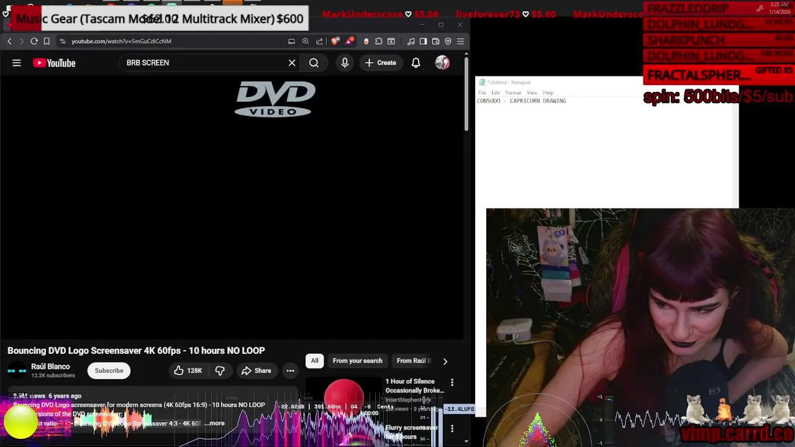Image resolution: width=795 pixels, height=447 pixels.
Task: Click the 12.2K subscribers text
Action: pyautogui.click(x=53, y=376)
